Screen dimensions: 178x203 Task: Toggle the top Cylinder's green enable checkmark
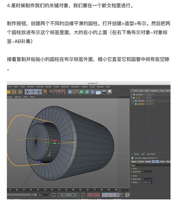coord(151,95)
